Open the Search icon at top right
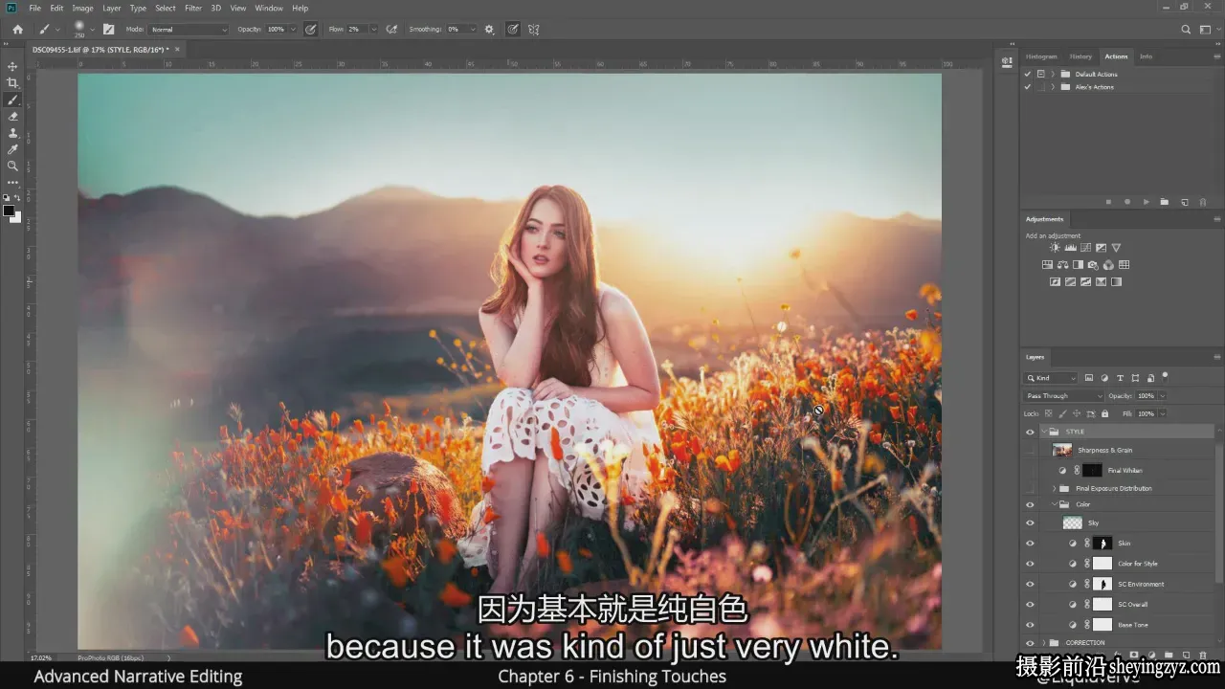Viewport: 1225px width, 689px height. point(1186,30)
